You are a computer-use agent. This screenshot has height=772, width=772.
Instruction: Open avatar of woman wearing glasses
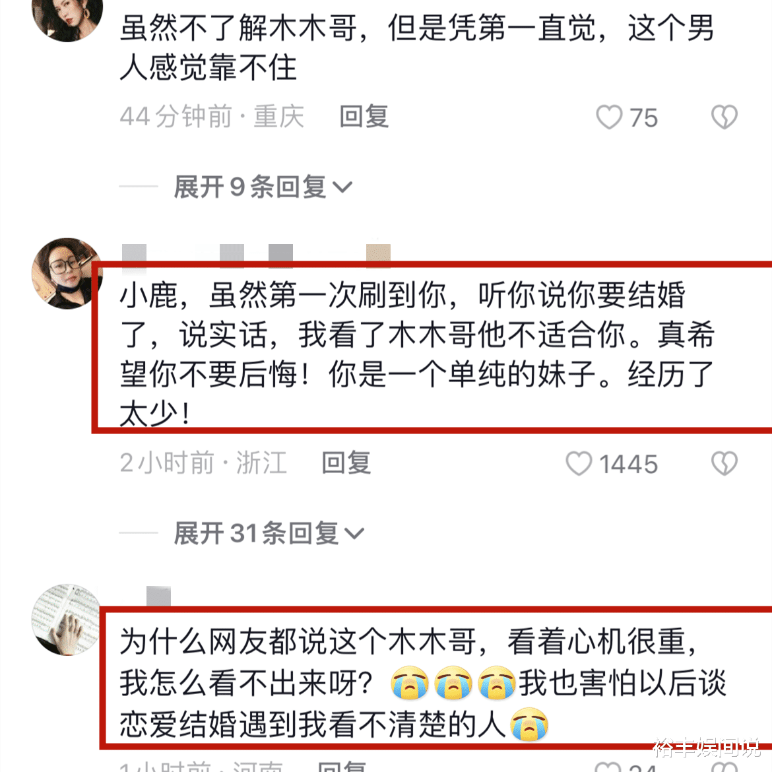click(x=67, y=274)
